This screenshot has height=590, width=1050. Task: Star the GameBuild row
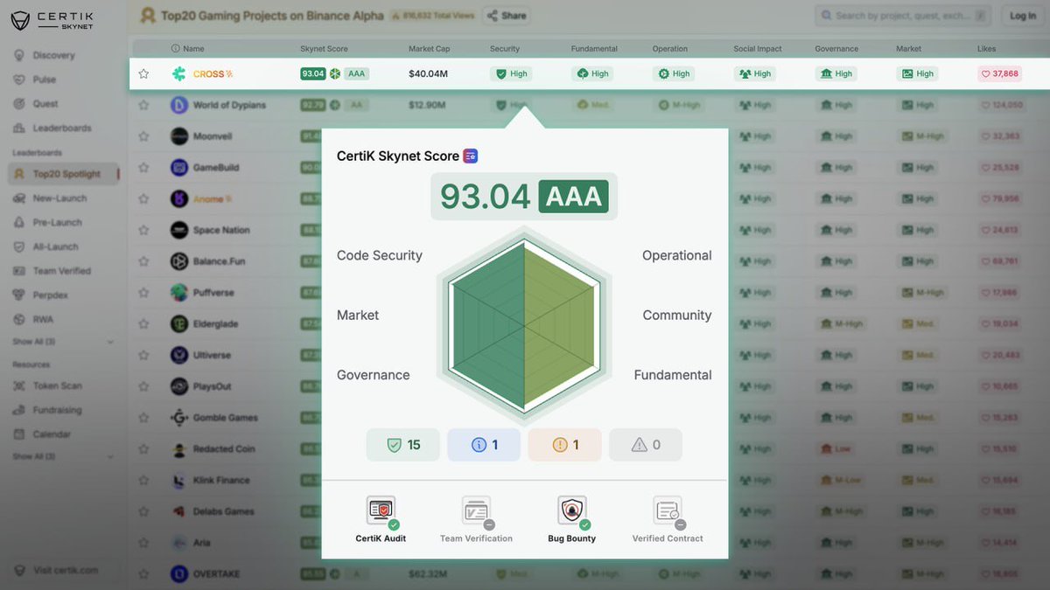tap(143, 168)
